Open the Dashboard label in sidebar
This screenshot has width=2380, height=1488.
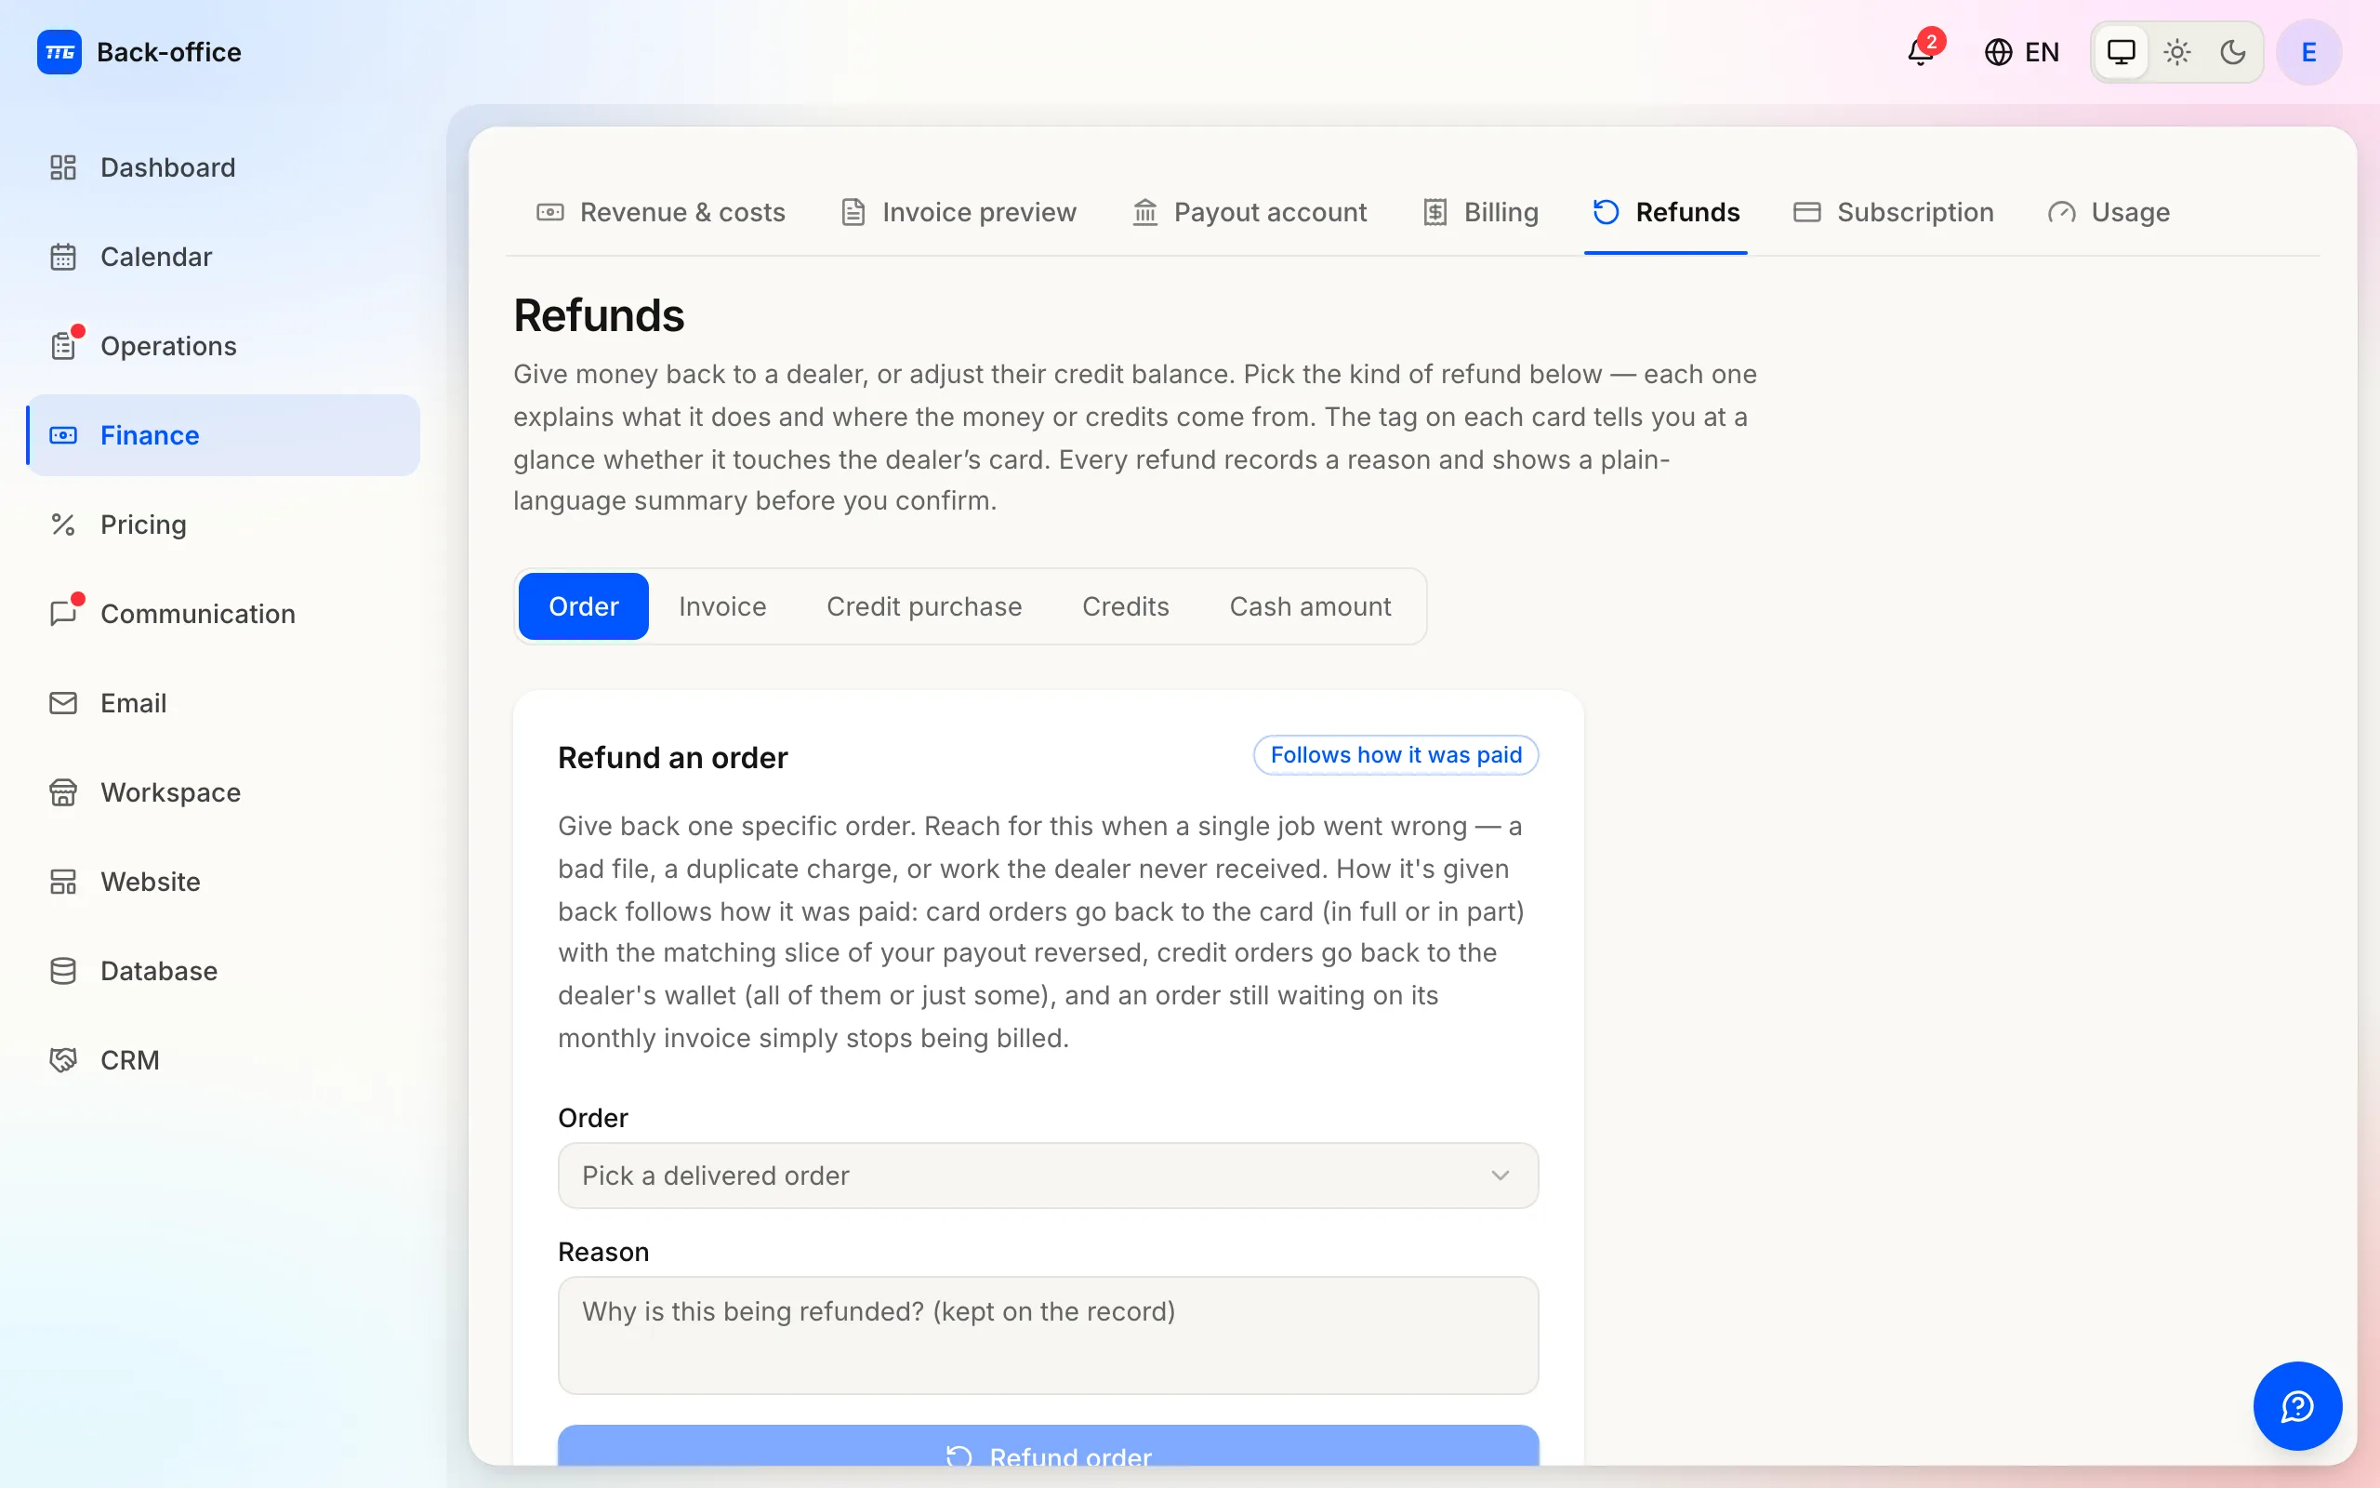(168, 167)
